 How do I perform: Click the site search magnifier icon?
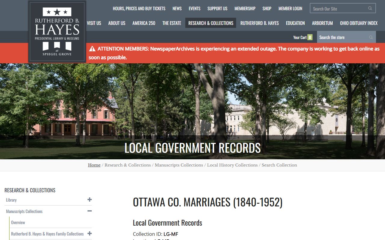click(x=370, y=8)
